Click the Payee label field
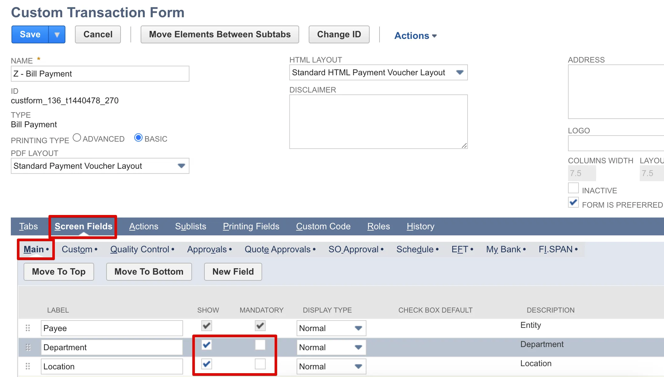The image size is (664, 377). coord(112,328)
